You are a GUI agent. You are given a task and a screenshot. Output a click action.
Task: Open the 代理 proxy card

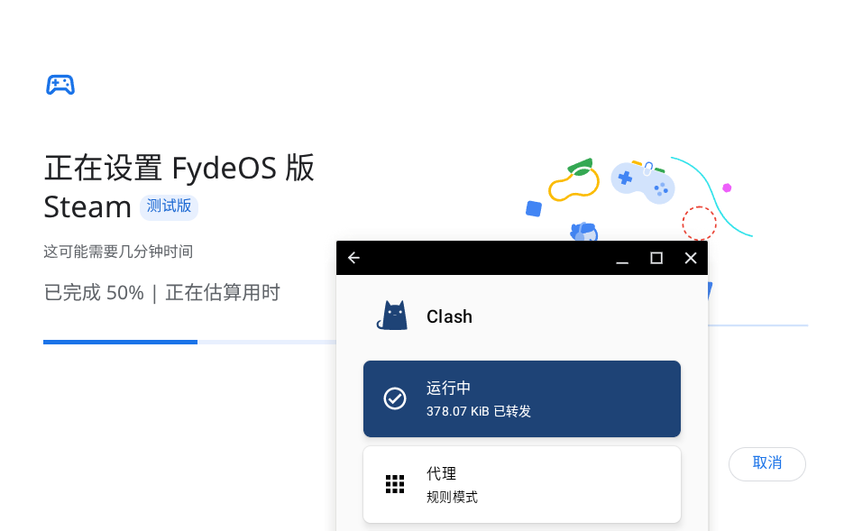(x=521, y=484)
